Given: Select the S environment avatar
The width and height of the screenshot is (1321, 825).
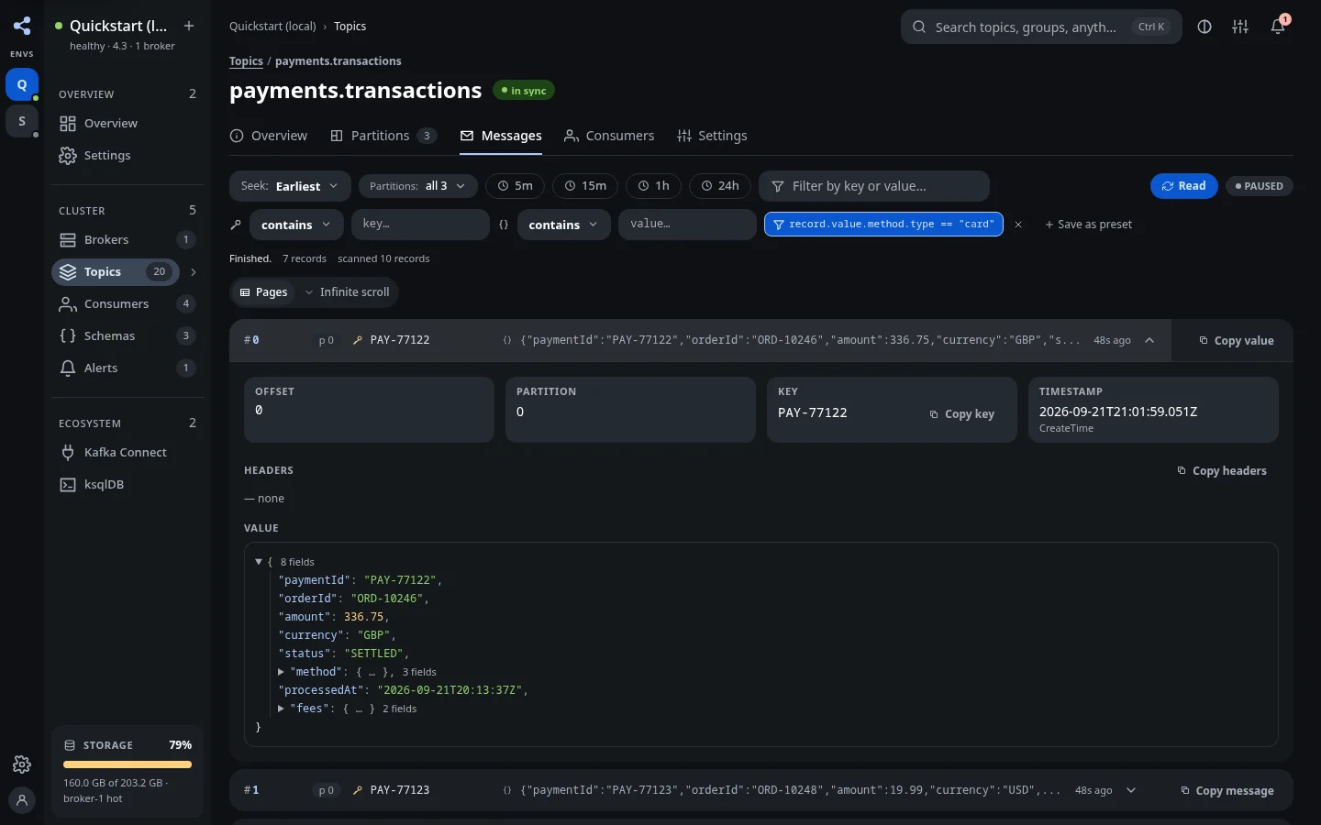Looking at the screenshot, I should coord(22,121).
